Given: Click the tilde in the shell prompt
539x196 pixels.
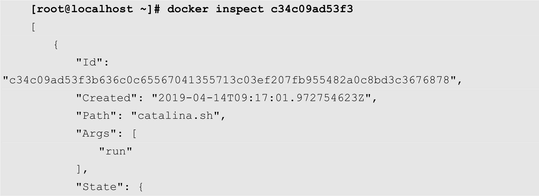Looking at the screenshot, I should tap(143, 9).
